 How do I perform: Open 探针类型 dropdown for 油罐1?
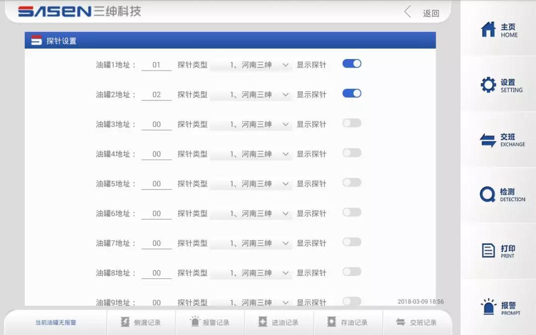point(251,65)
